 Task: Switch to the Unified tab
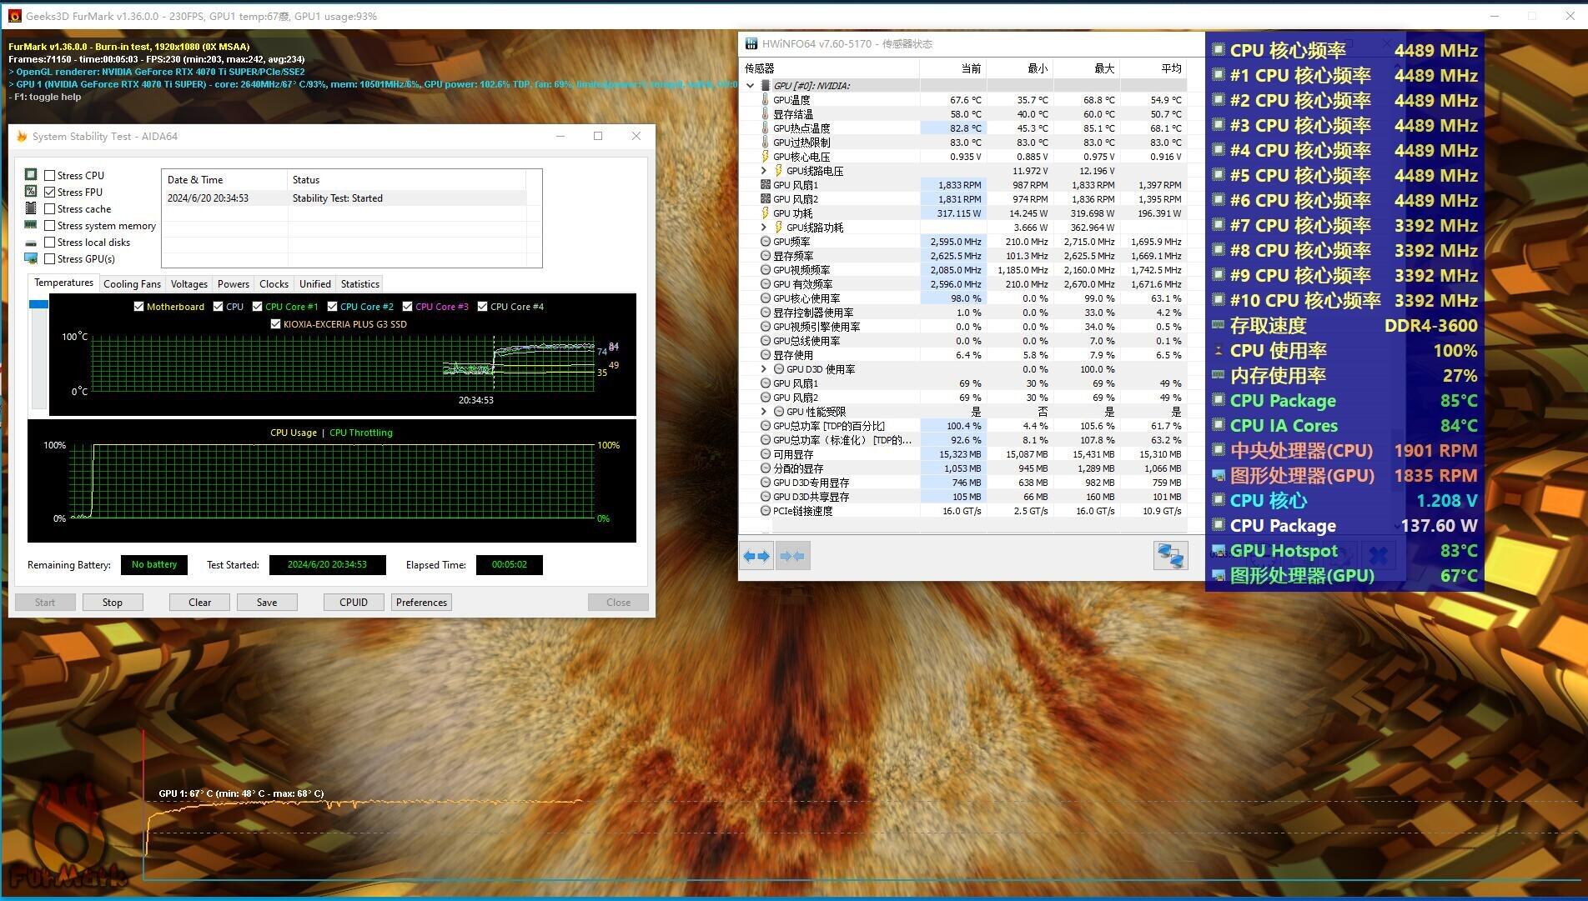point(315,284)
